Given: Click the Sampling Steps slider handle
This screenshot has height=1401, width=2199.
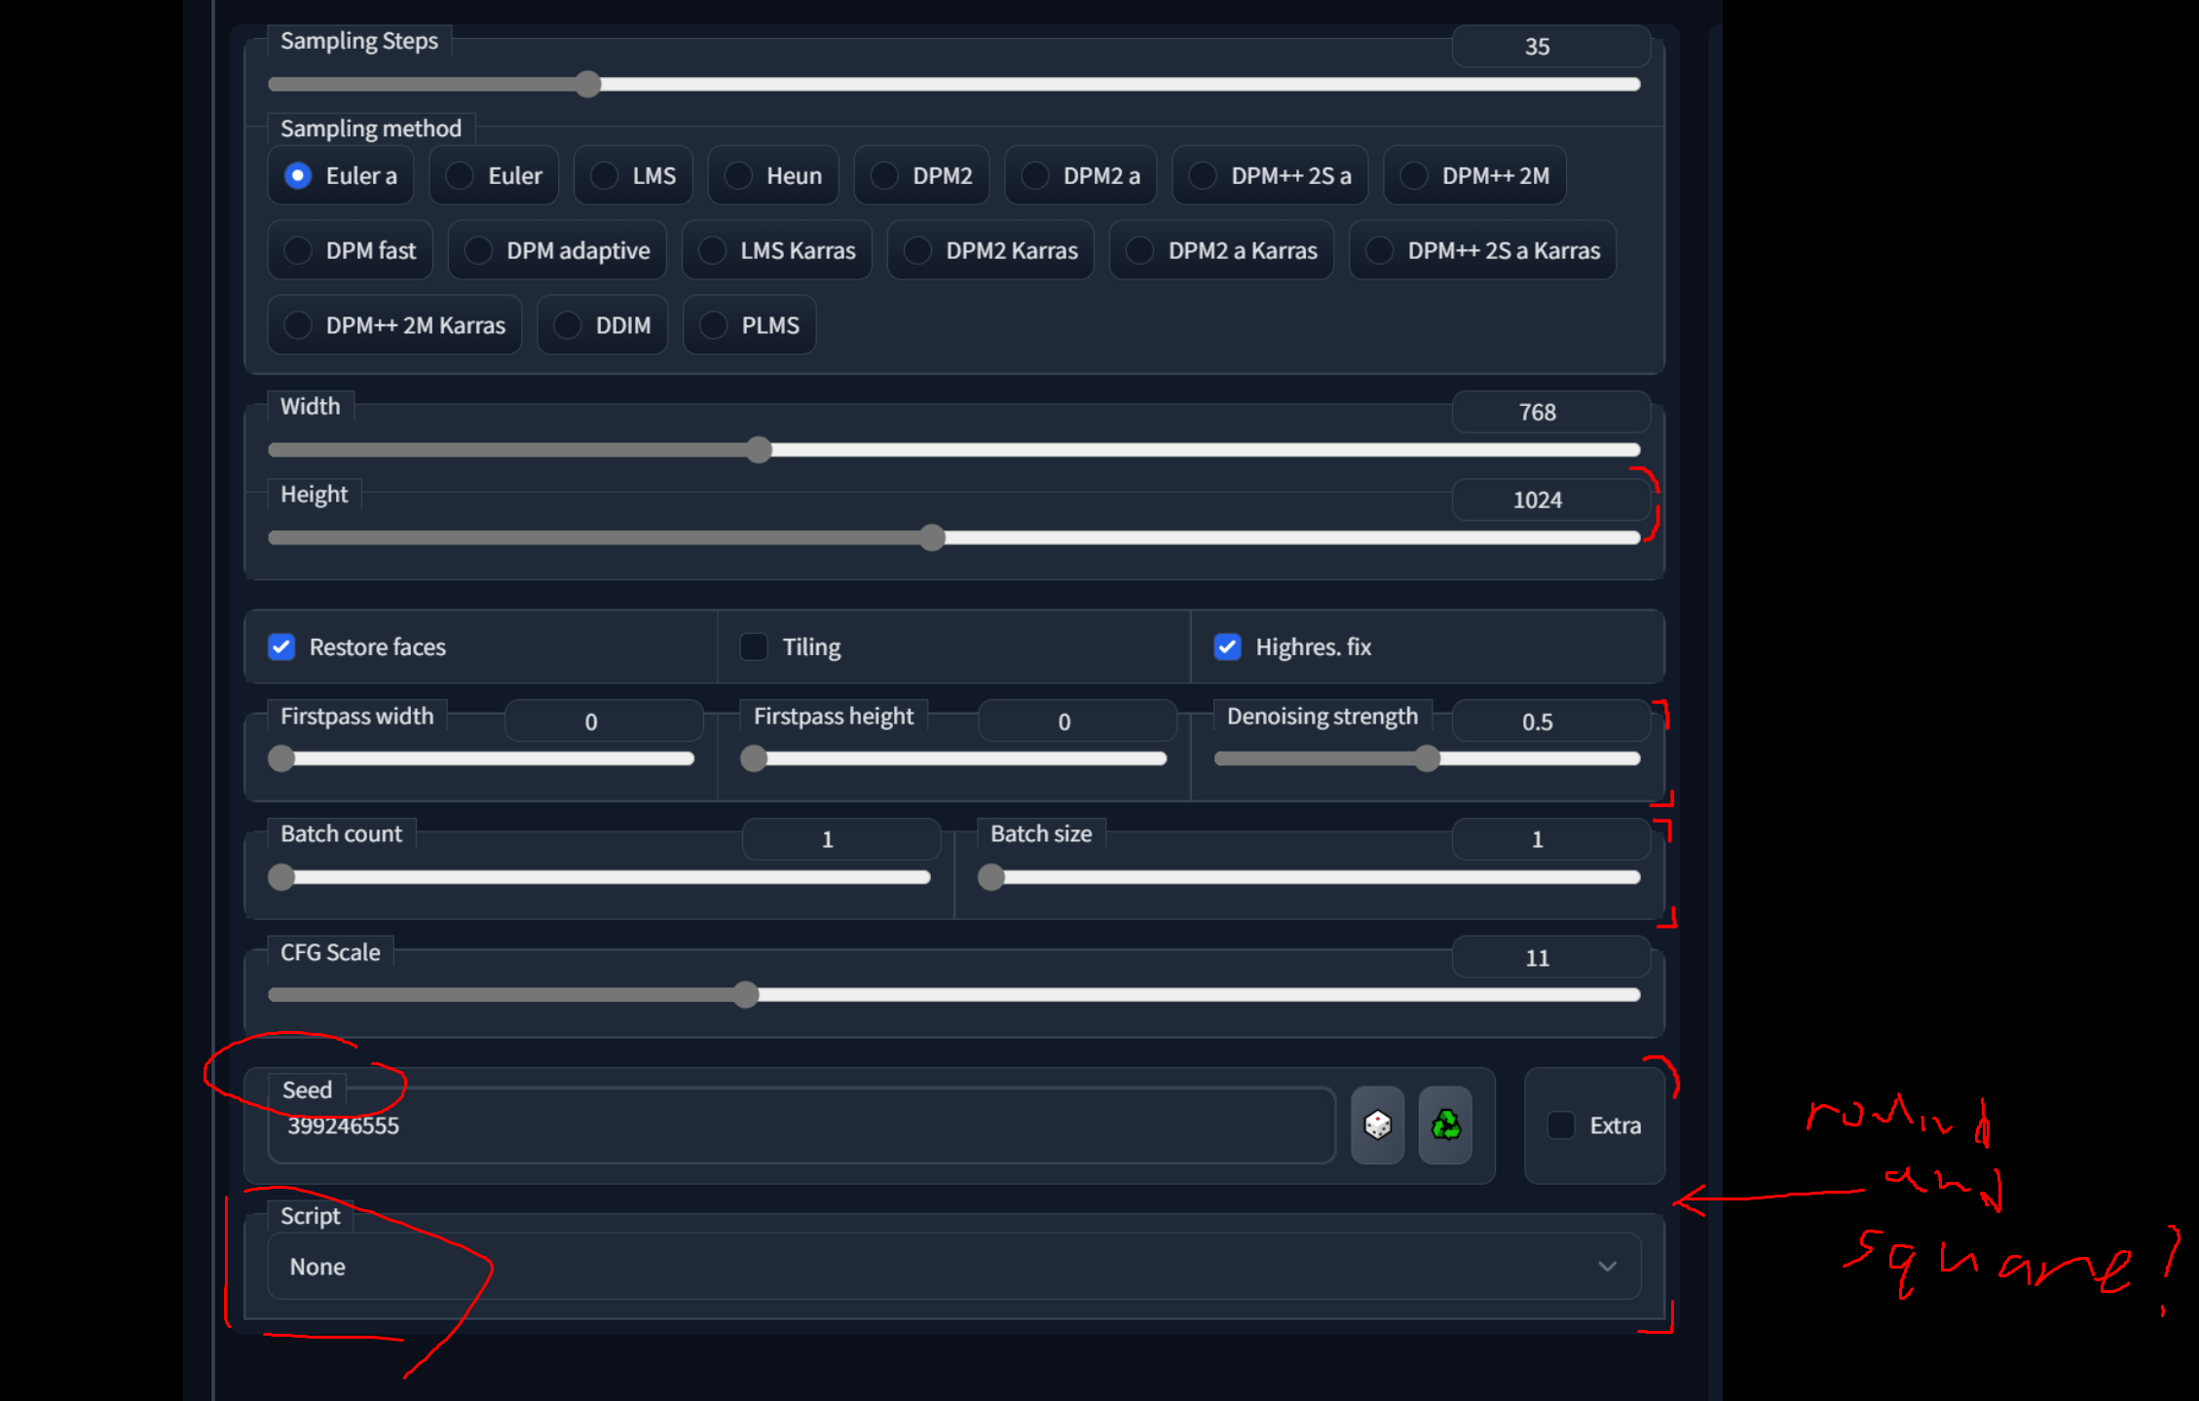Looking at the screenshot, I should (x=588, y=85).
